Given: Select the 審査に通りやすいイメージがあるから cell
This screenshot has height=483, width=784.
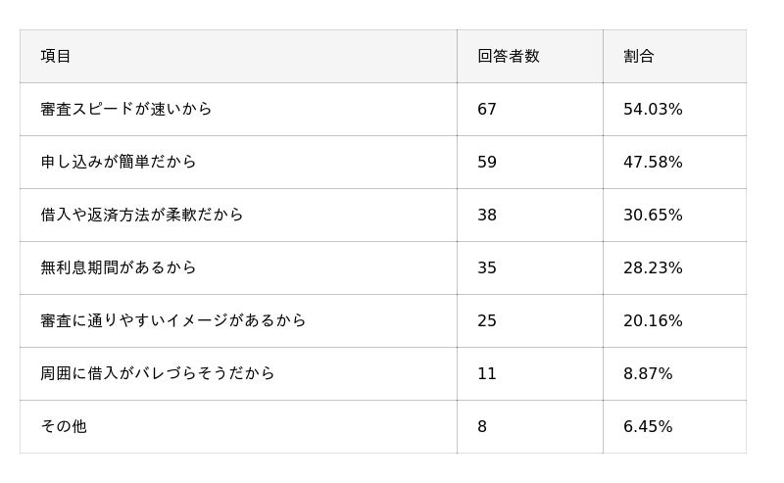Looking at the screenshot, I should [x=173, y=321].
